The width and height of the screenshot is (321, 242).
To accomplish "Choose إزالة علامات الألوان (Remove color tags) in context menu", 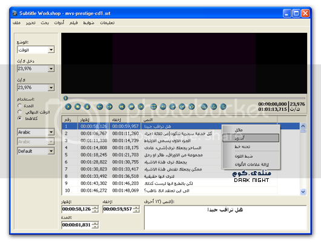I will (x=251, y=164).
